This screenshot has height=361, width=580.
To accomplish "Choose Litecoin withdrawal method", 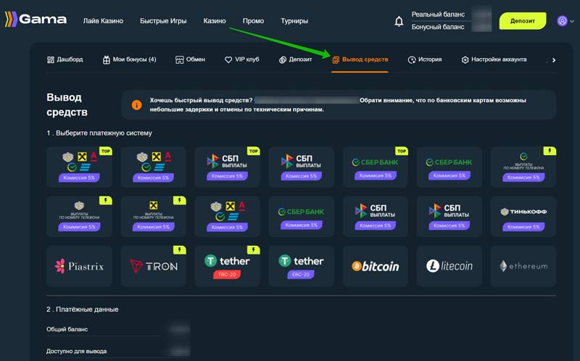I will coord(449,266).
